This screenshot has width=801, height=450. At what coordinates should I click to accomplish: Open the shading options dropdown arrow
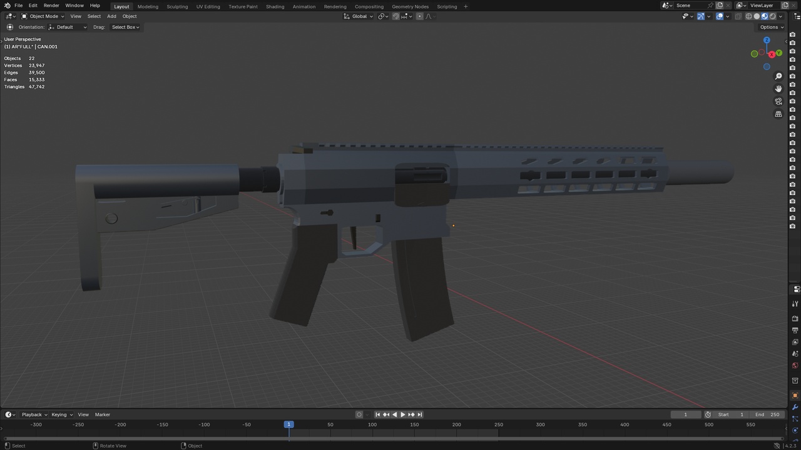780,16
